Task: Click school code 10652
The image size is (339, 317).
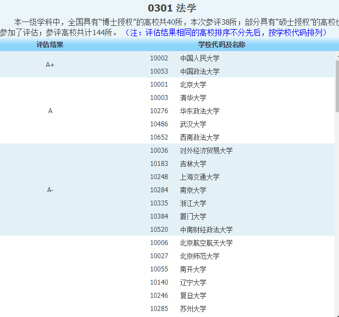Action: click(159, 137)
